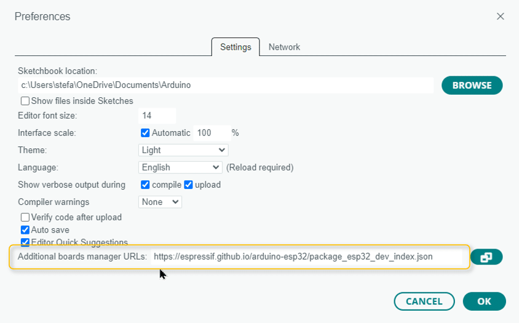Disable the Auto save checkbox

pos(25,229)
